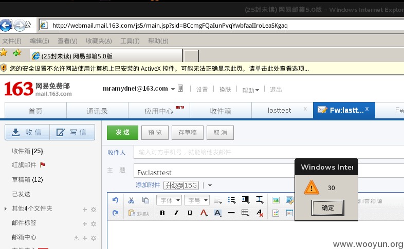Click the 写信 compose mail button

(x=72, y=132)
